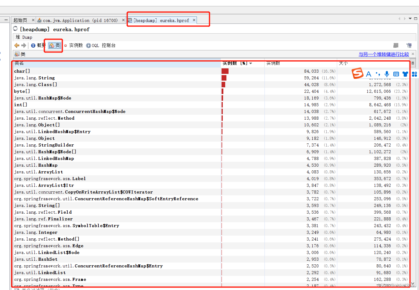Sort by the 大小 column header
This screenshot has width=419, height=290.
[x=374, y=63]
